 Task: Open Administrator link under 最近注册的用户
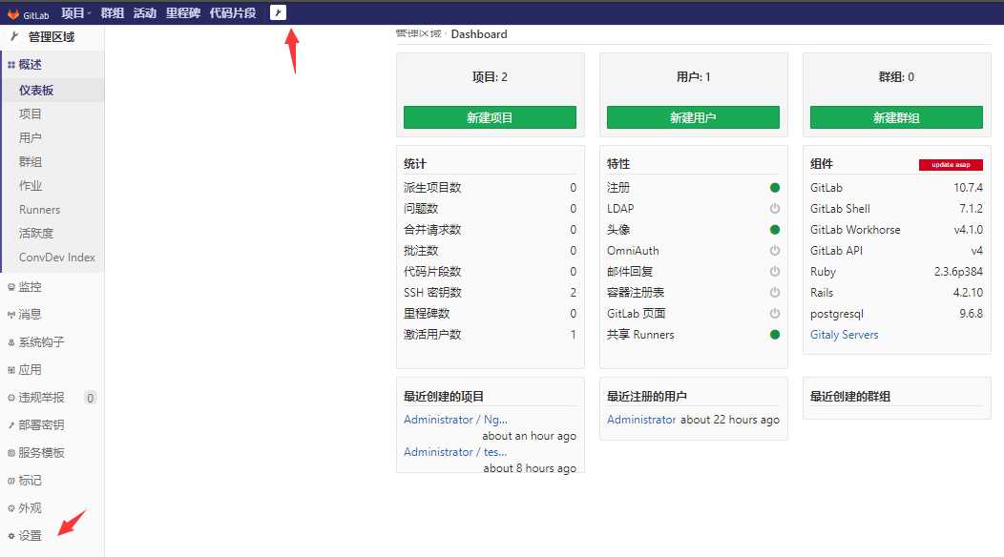pos(641,420)
